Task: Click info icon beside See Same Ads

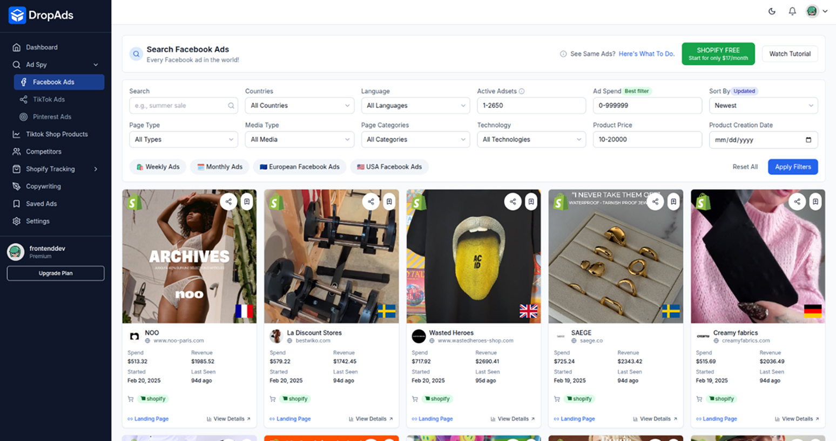Action: click(563, 54)
